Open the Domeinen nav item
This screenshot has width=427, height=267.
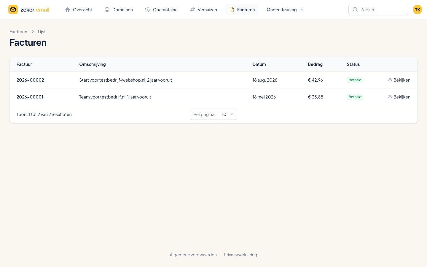(x=119, y=9)
